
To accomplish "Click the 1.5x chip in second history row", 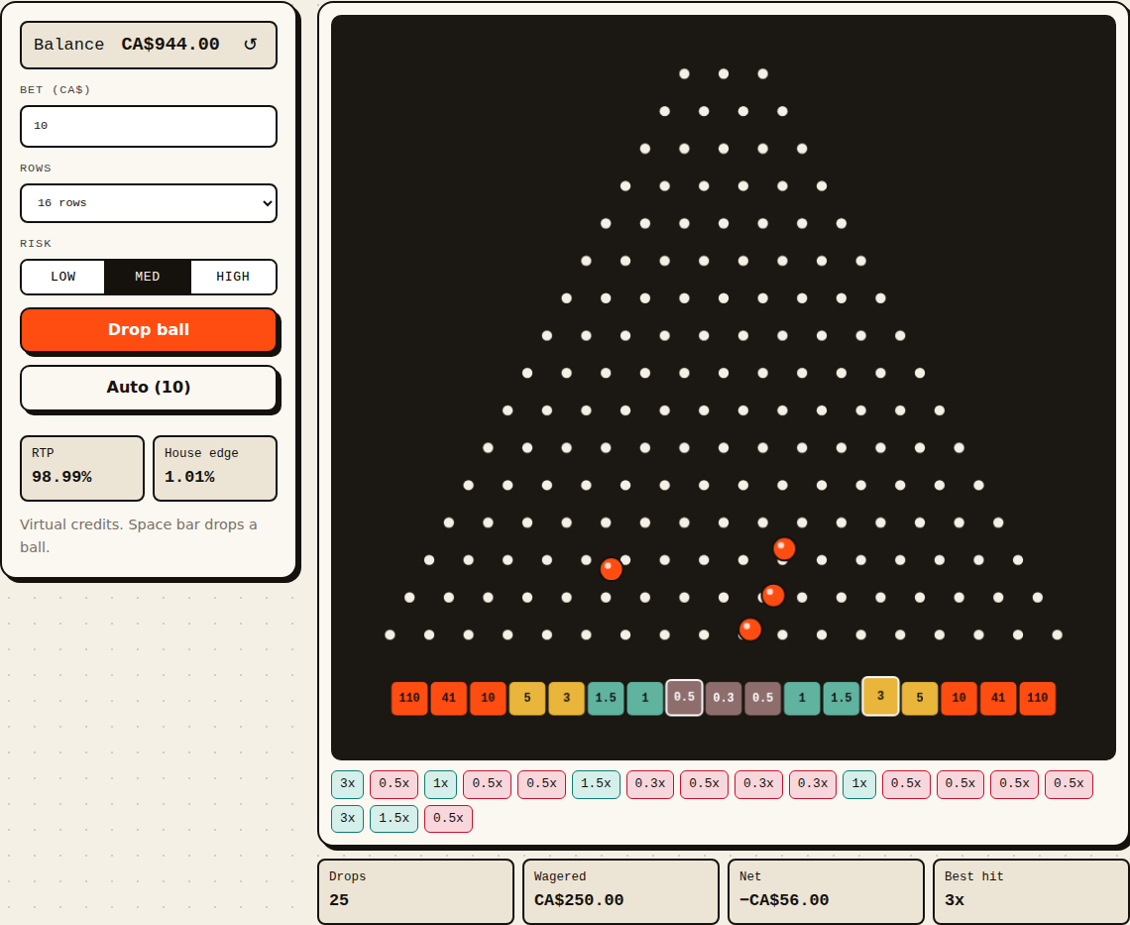I will point(395,818).
